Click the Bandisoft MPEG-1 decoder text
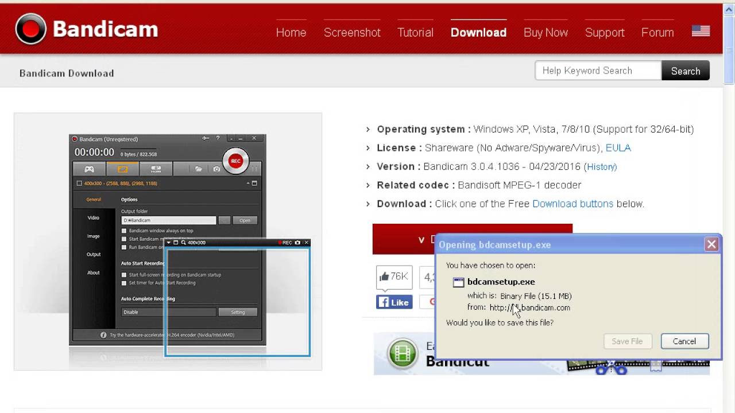 tap(519, 185)
